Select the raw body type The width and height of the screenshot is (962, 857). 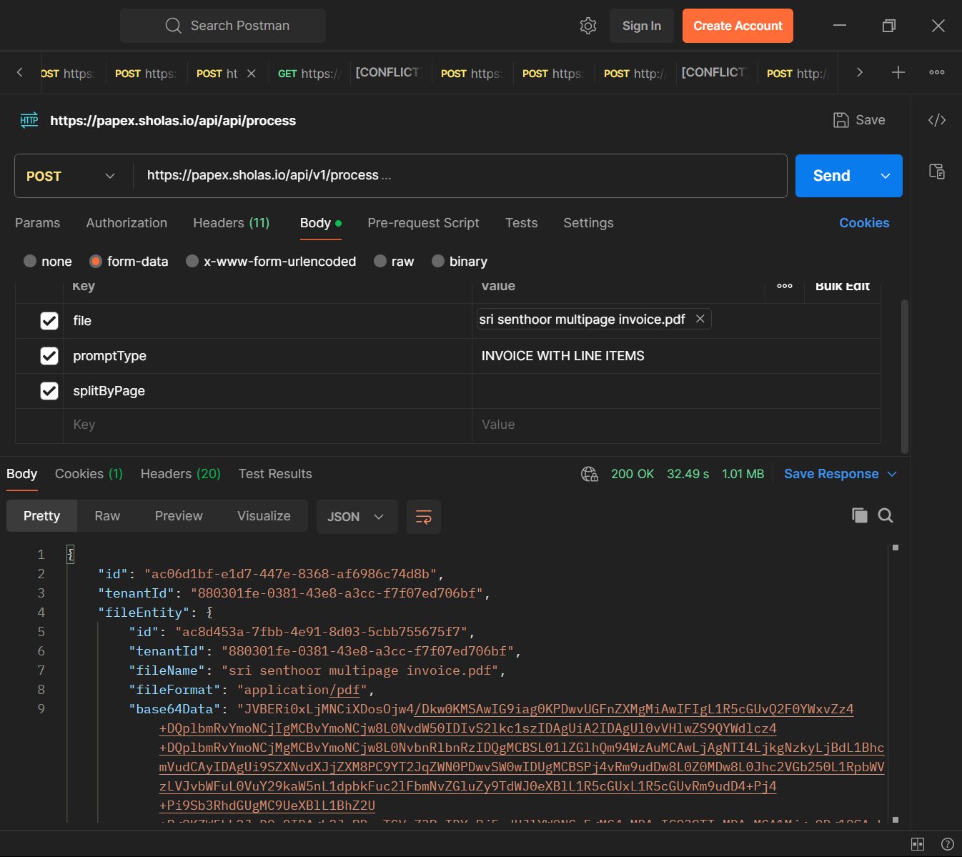380,261
